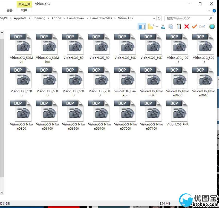Click the folder view options toolbar icon
219x208 pixels.
pos(151,26)
